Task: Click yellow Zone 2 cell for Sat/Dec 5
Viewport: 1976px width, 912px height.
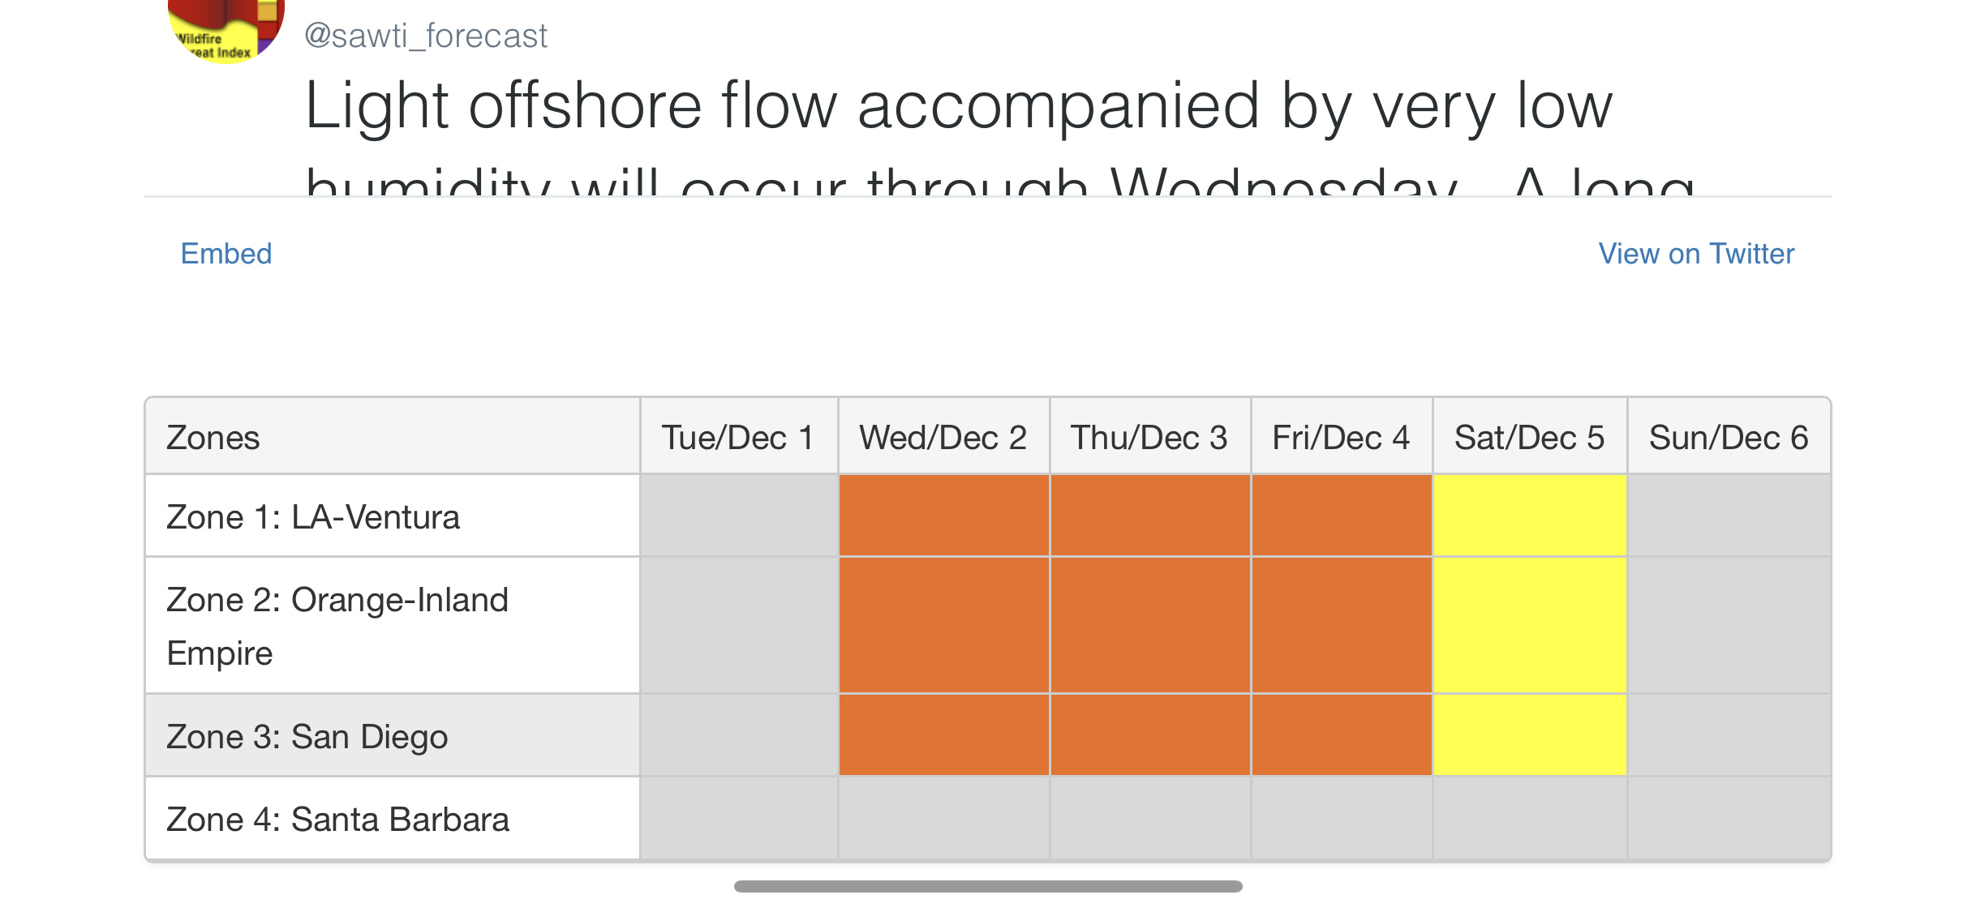Action: (1530, 626)
